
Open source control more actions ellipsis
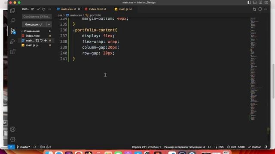click(x=49, y=9)
